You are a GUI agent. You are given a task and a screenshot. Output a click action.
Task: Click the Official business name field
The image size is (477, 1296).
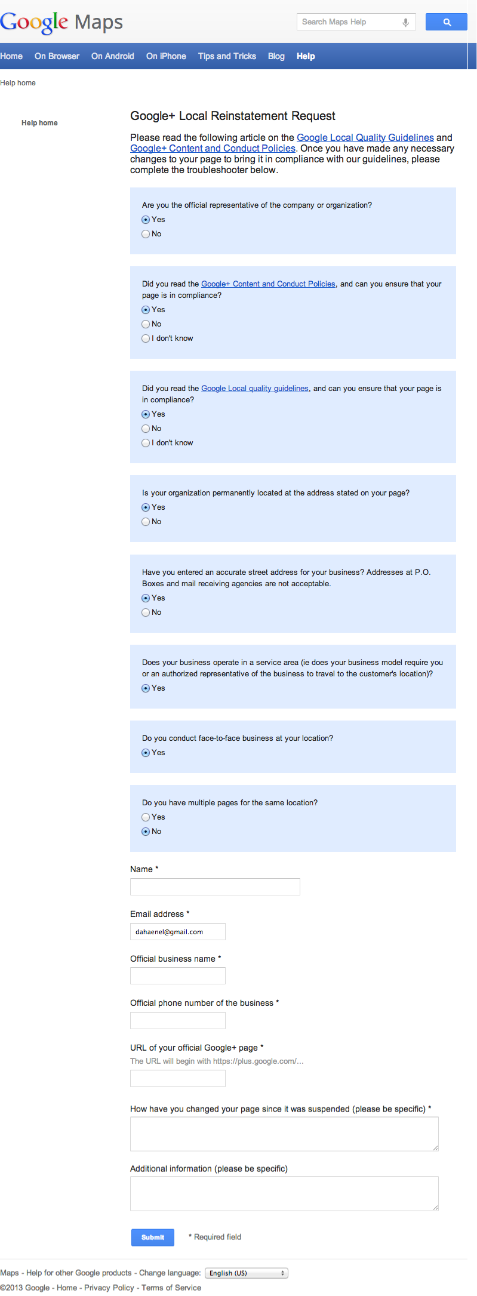pos(178,976)
